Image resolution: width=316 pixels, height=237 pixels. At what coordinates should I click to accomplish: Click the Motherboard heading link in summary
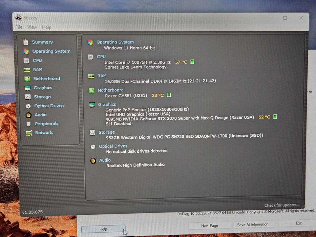[x=110, y=90]
